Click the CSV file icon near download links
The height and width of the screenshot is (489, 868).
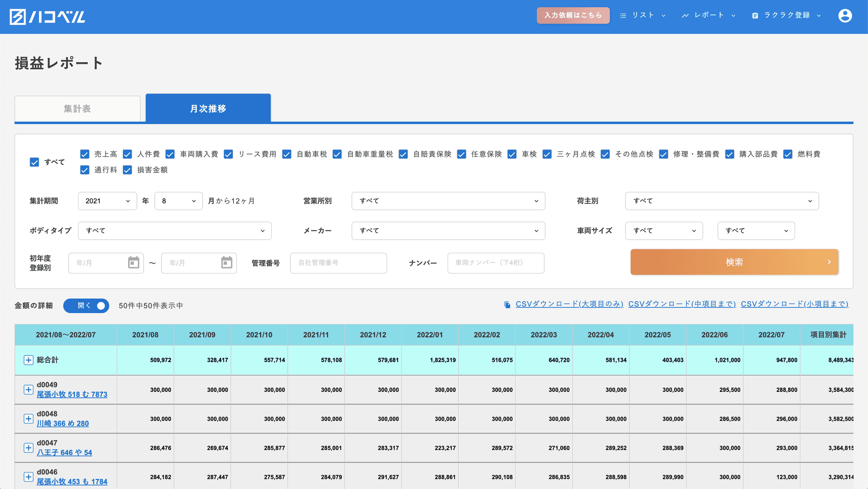point(507,305)
